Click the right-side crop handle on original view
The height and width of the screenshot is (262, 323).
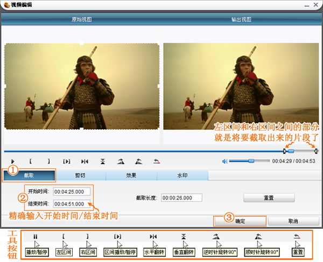(159, 86)
